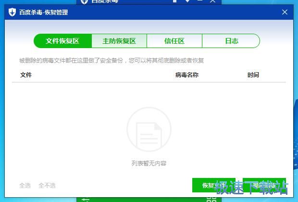Click the 彻底删除 button
Viewport: 298px width, 202px height.
coord(264,185)
